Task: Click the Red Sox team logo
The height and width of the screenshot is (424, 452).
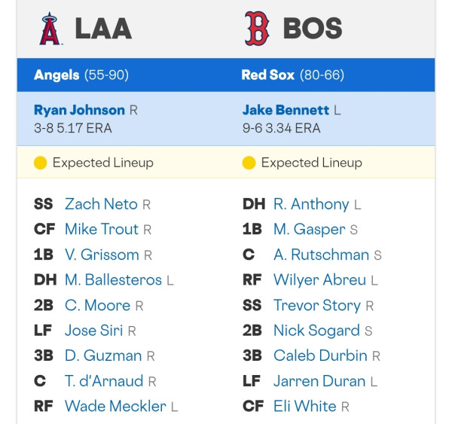Action: (257, 29)
